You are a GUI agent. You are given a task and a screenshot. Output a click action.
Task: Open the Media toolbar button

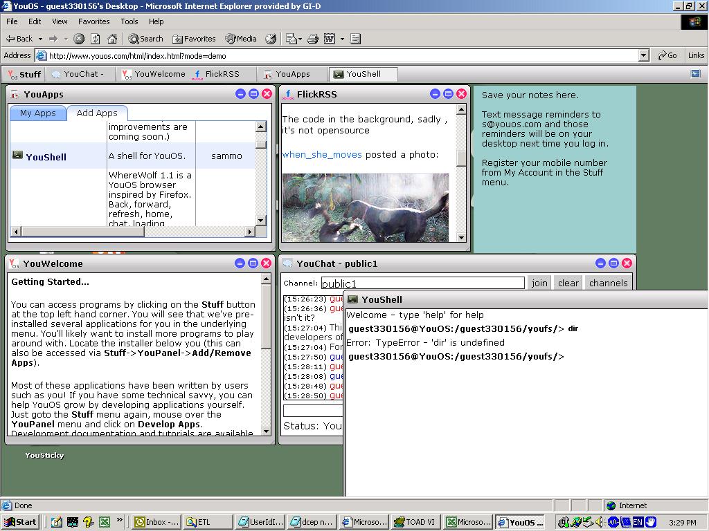(x=241, y=39)
